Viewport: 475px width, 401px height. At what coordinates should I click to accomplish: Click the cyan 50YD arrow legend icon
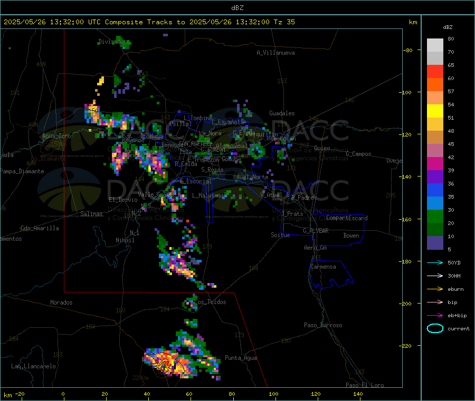click(435, 262)
